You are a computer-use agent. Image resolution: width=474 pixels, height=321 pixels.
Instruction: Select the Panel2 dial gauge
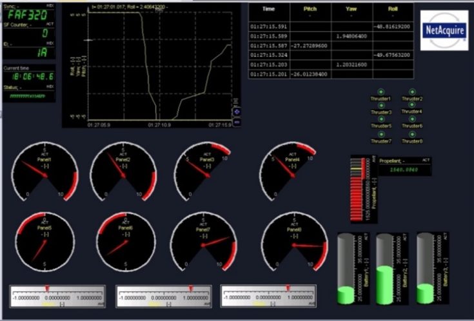123,171
